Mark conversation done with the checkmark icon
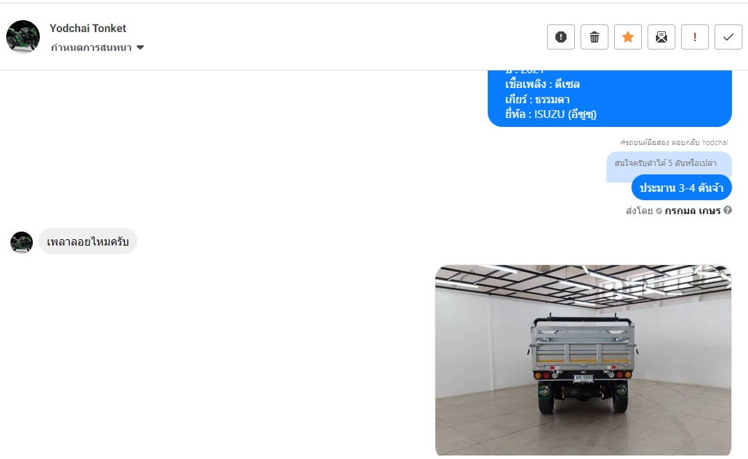Screen dimensions: 748x459 [728, 37]
